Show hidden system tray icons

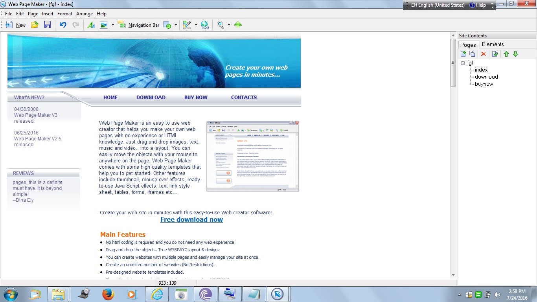click(460, 295)
